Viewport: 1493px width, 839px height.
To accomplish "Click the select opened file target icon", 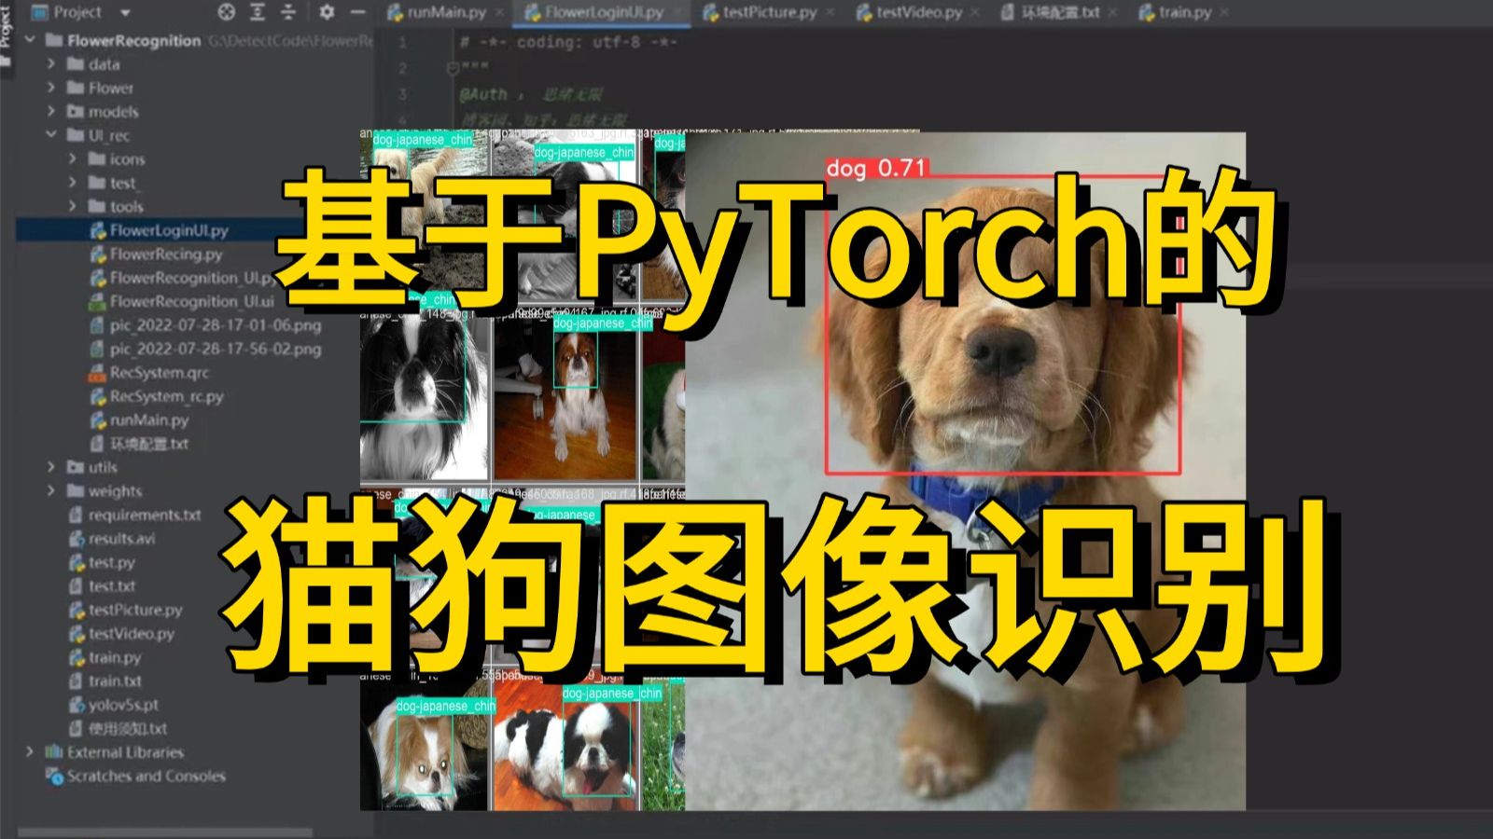I will pyautogui.click(x=227, y=13).
